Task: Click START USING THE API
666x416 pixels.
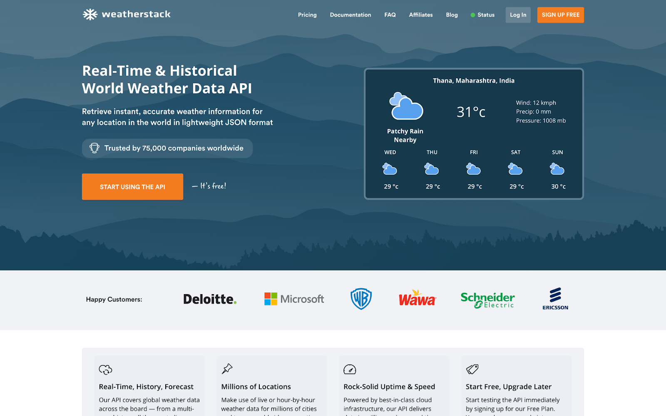Action: pos(132,186)
